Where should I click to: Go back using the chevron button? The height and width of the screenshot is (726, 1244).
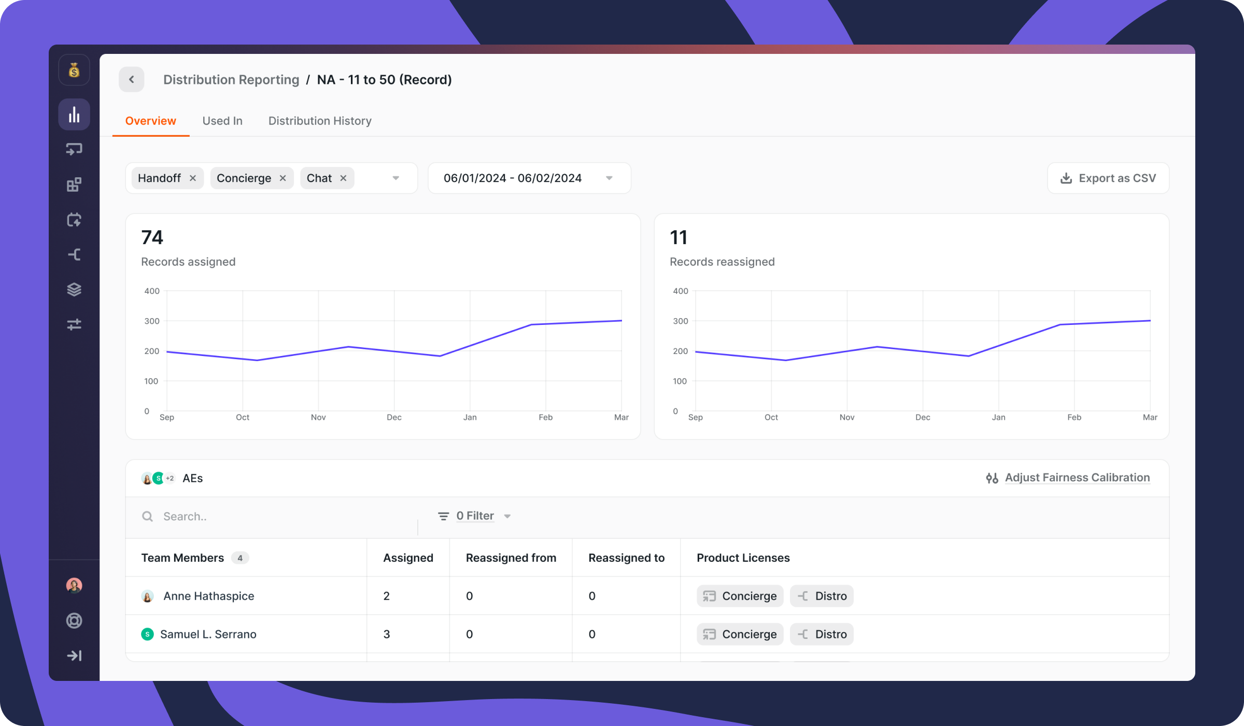tap(132, 79)
